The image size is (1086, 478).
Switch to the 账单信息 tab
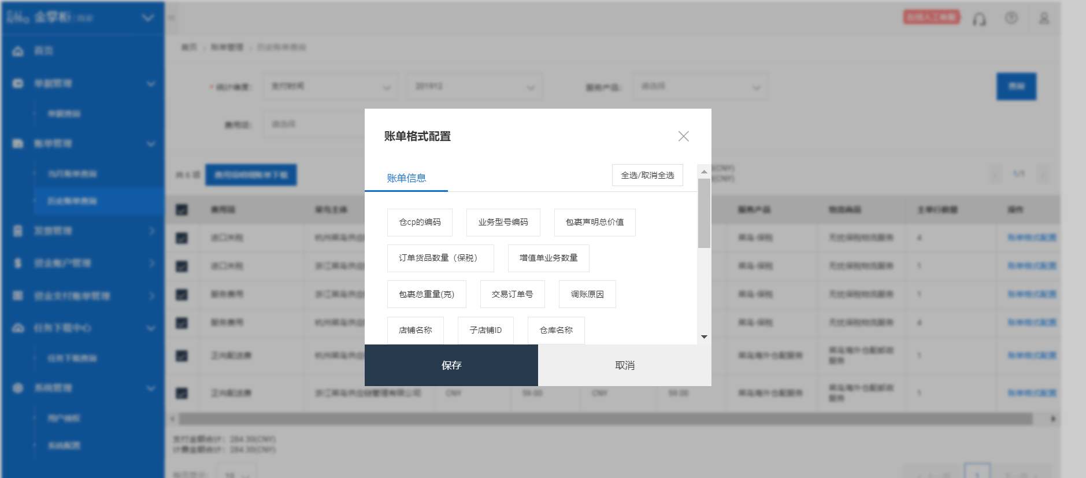pos(406,178)
